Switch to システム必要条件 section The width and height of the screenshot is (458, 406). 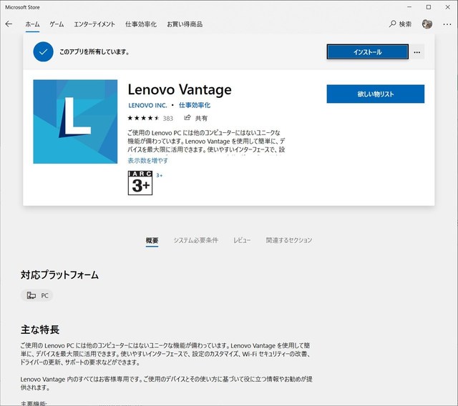click(x=195, y=240)
